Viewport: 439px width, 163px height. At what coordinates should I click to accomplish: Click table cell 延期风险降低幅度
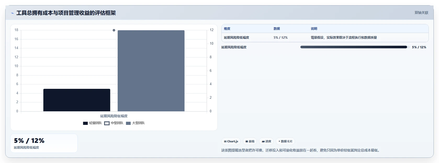(x=237, y=38)
